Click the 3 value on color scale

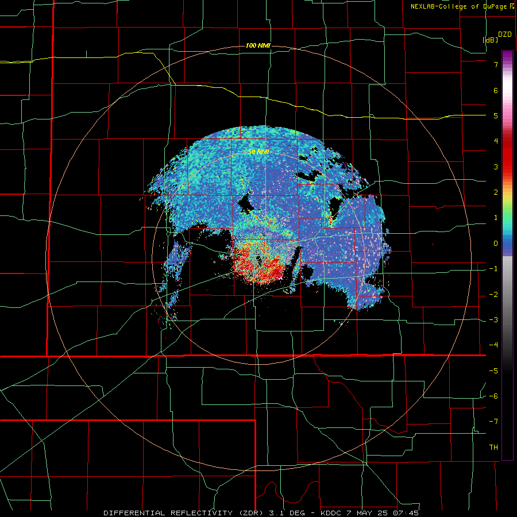pyautogui.click(x=496, y=167)
